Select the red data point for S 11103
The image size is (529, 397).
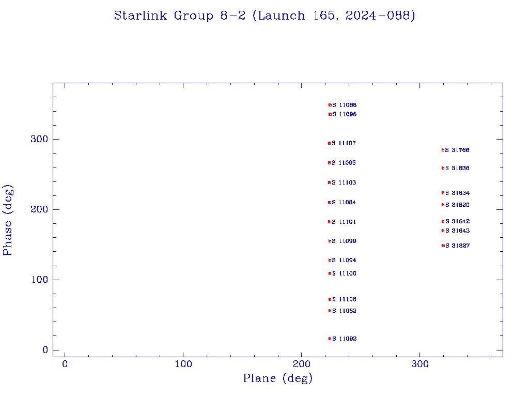coord(329,182)
